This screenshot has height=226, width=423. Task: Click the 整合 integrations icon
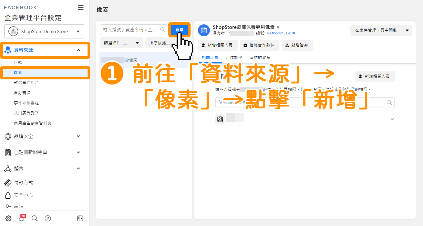click(8, 169)
